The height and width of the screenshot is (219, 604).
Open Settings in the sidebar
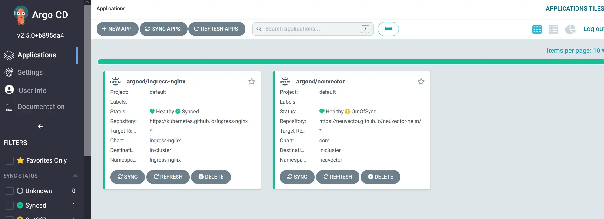point(30,72)
